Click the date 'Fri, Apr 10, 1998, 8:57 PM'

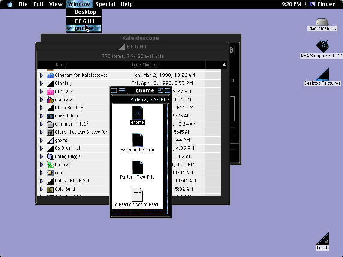tap(162, 83)
